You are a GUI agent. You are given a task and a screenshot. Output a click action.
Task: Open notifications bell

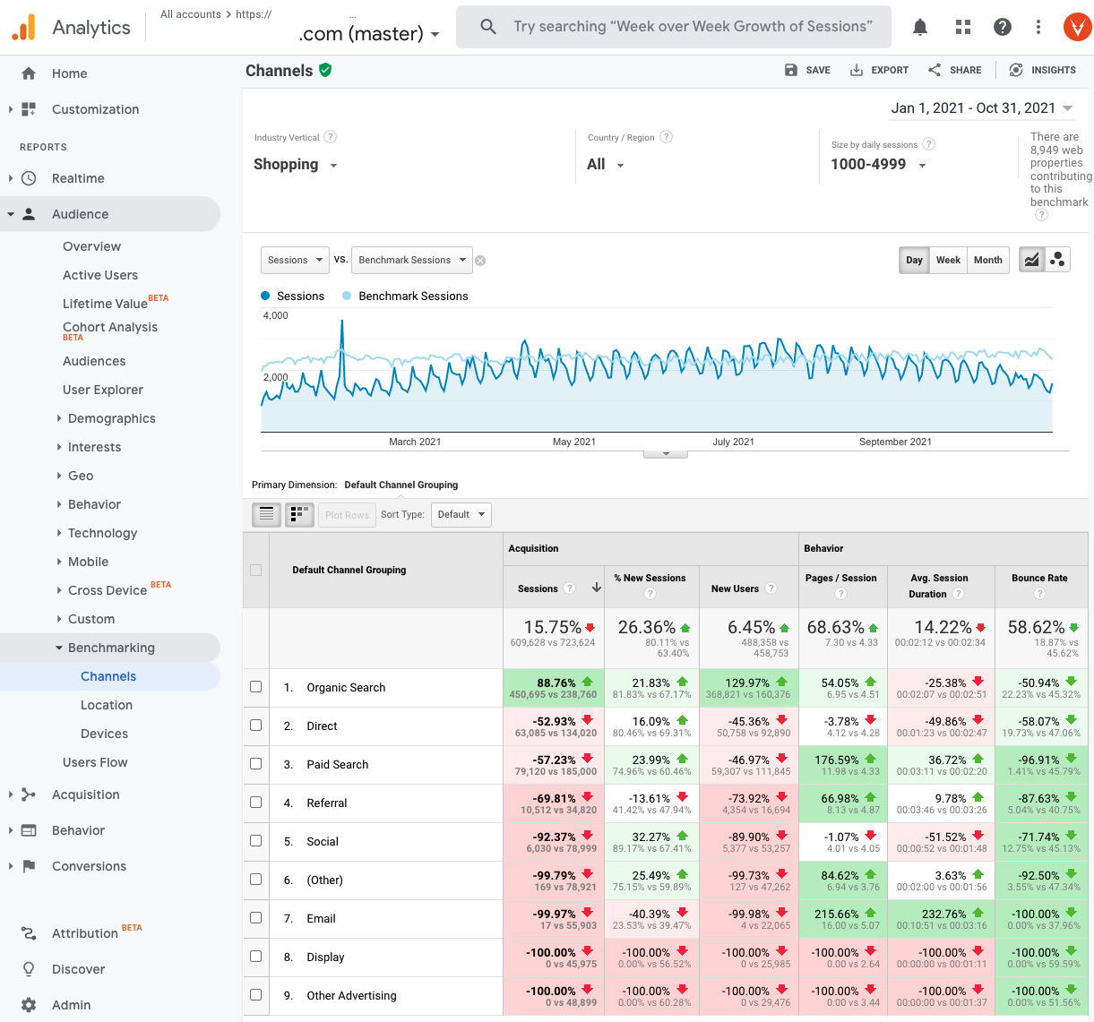click(x=919, y=27)
